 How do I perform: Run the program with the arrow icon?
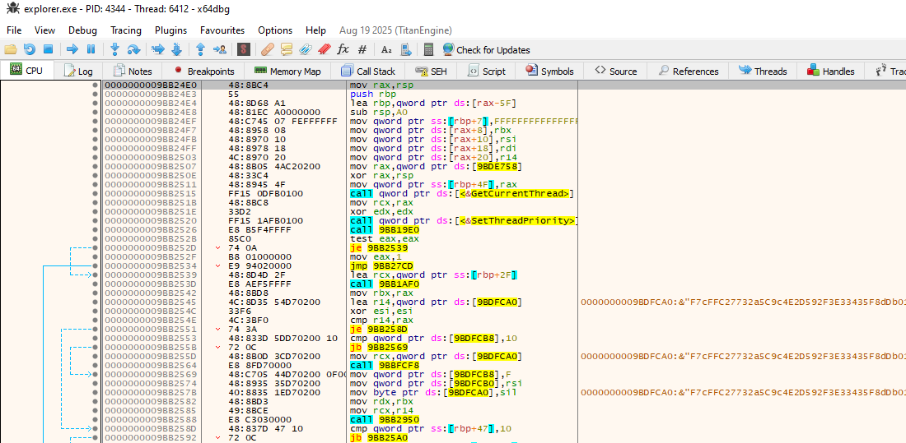pyautogui.click(x=72, y=49)
